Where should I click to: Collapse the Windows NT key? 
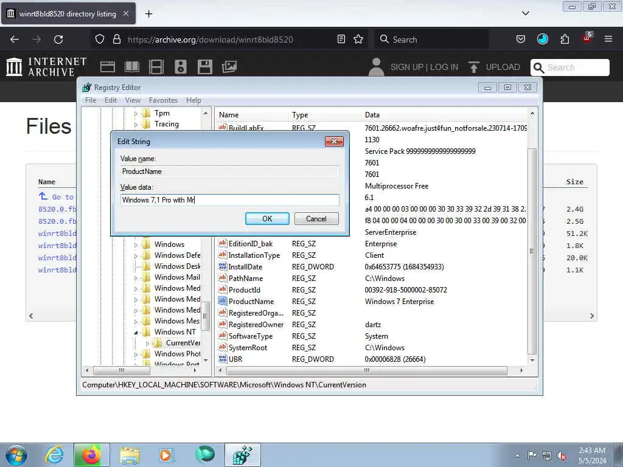pos(136,333)
